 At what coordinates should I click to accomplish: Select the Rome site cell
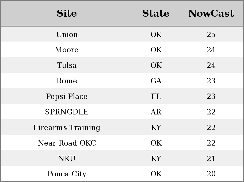[x=67, y=81]
